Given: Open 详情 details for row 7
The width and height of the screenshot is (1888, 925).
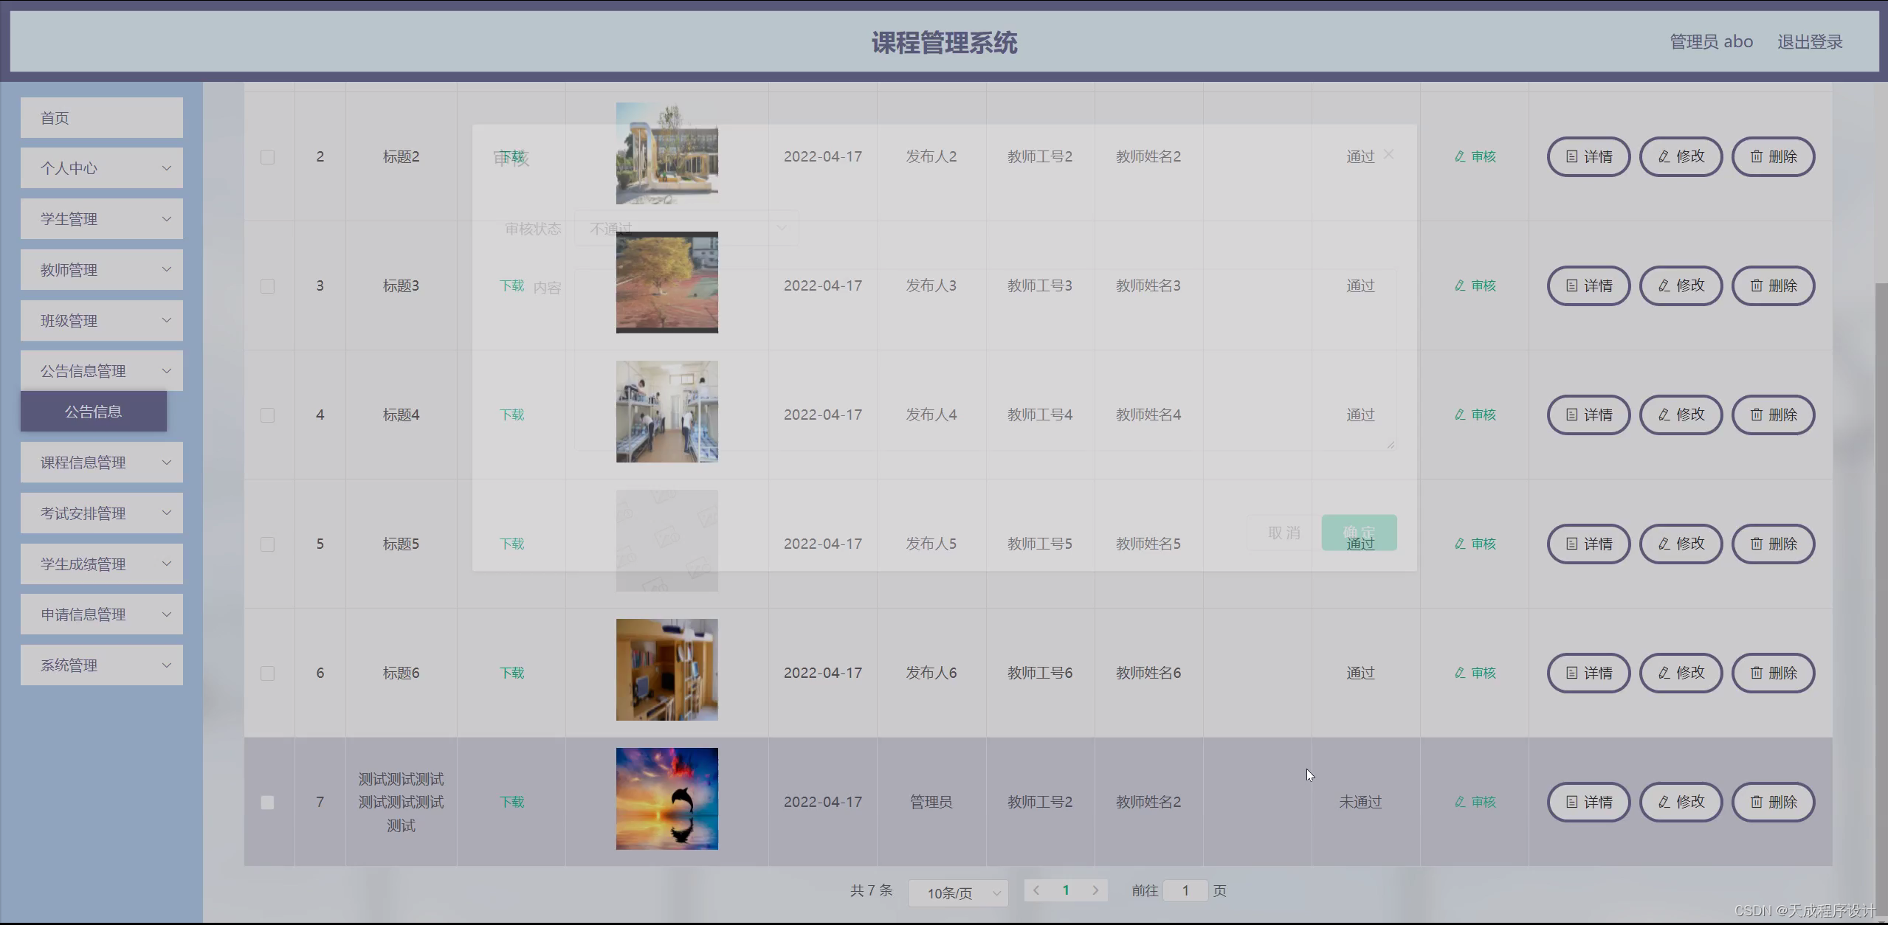Looking at the screenshot, I should pyautogui.click(x=1588, y=802).
